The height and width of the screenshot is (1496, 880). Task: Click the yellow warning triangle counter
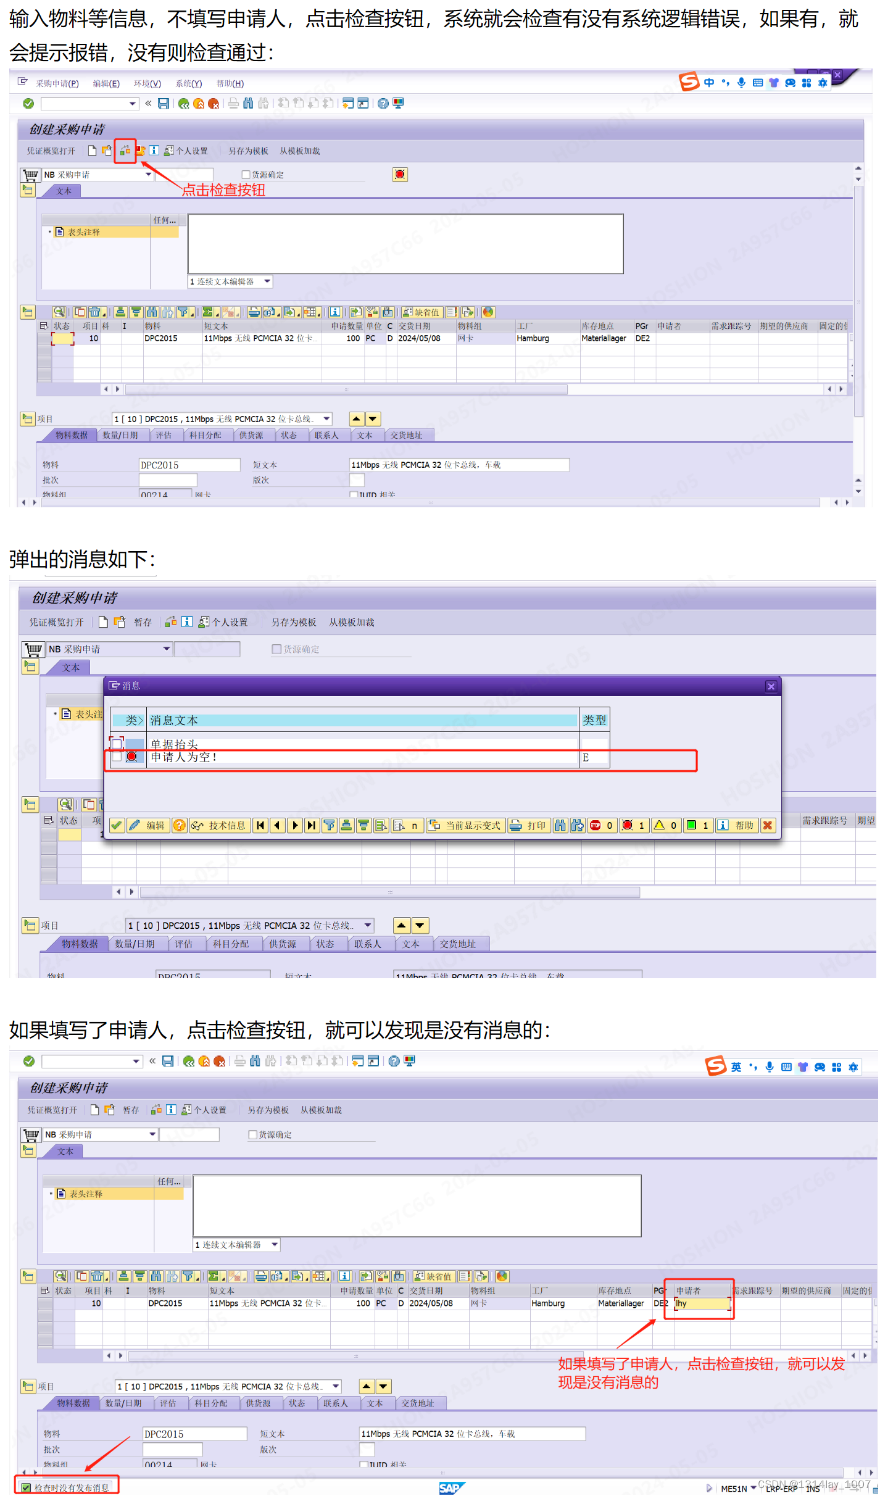666,825
